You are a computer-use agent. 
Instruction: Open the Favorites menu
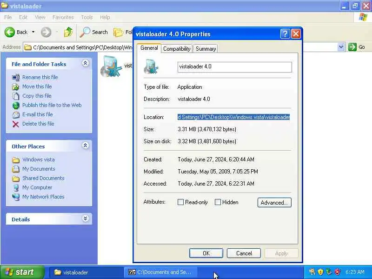coord(63,17)
